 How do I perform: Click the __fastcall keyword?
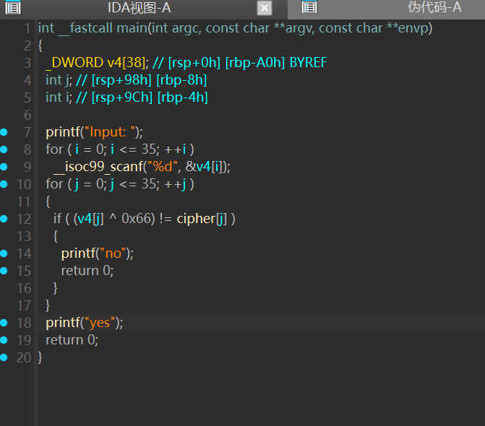(85, 28)
